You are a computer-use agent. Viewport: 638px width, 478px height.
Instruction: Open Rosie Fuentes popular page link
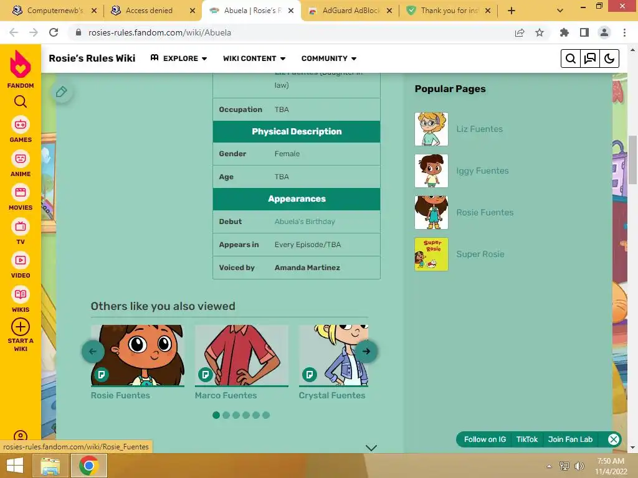pyautogui.click(x=485, y=213)
